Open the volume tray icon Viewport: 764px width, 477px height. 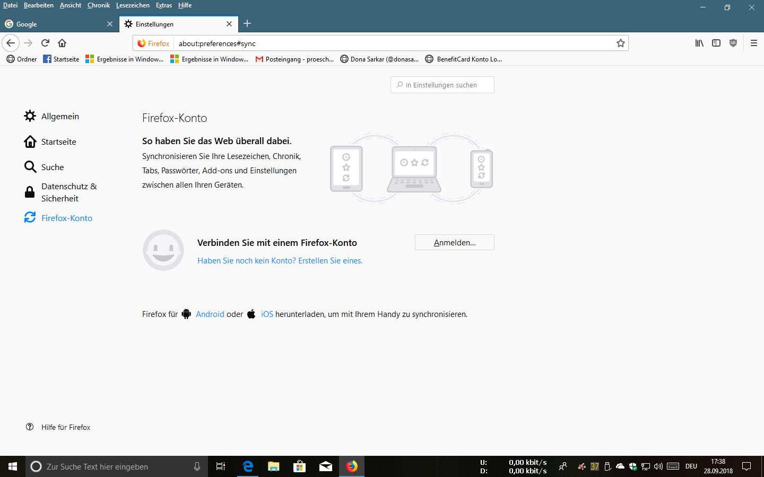(x=658, y=466)
